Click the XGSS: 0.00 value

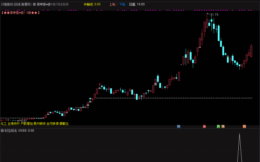click(26, 131)
